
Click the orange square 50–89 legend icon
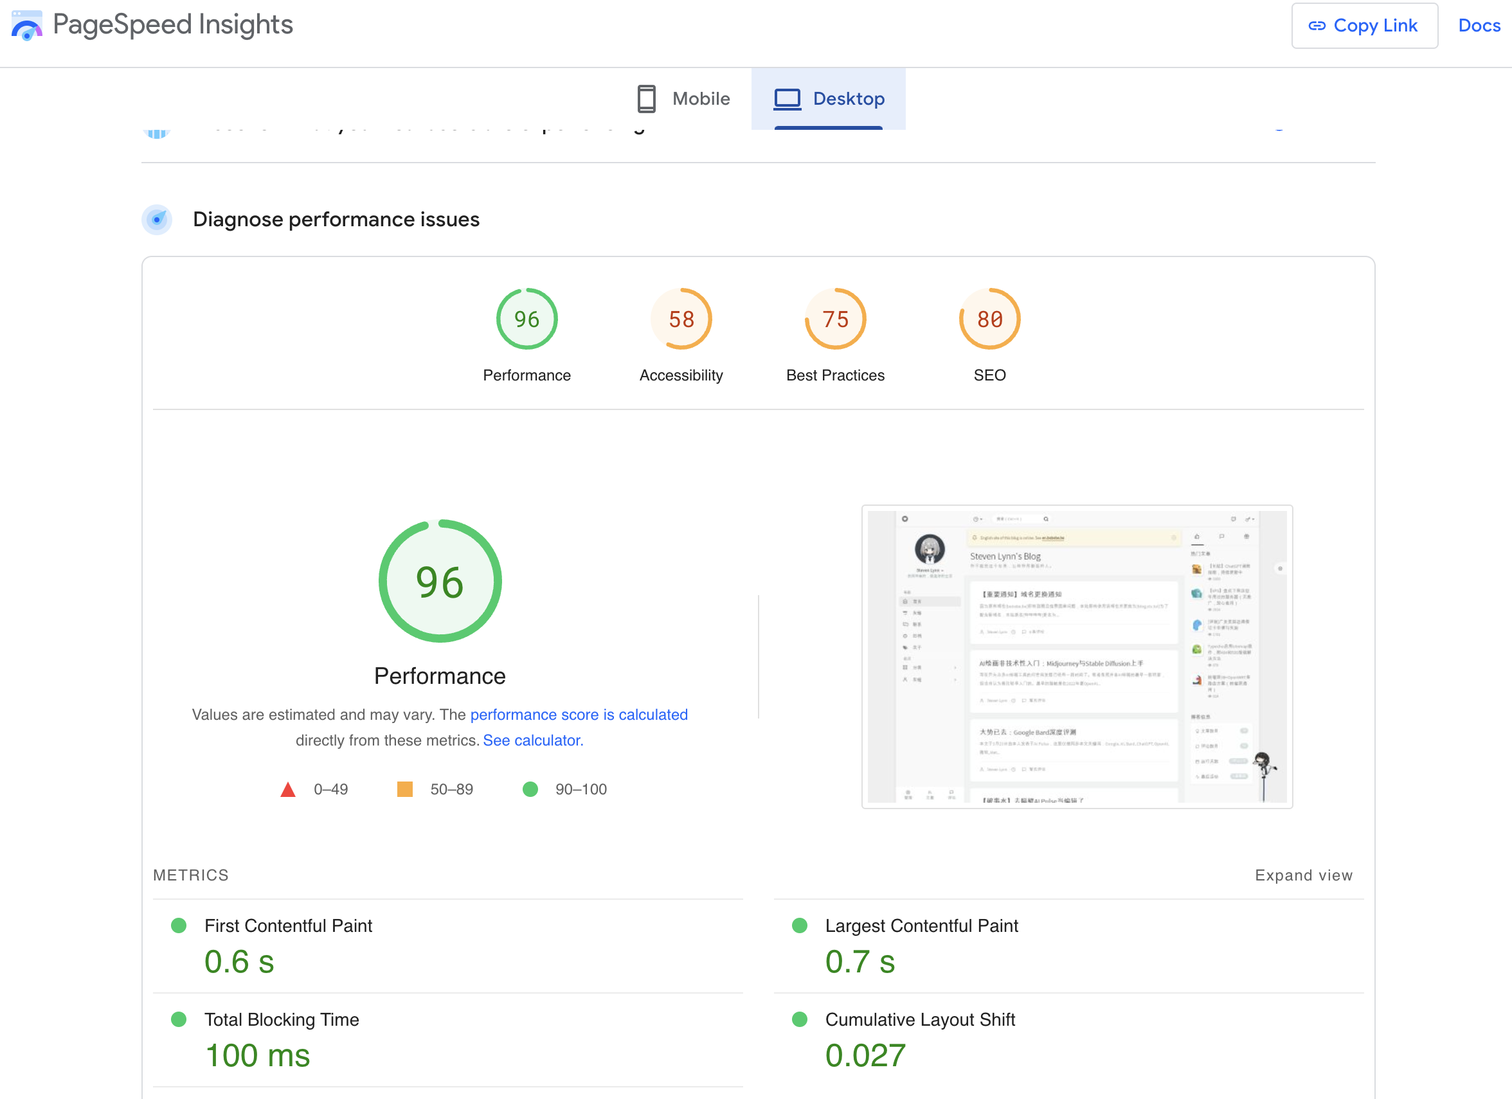tap(404, 789)
